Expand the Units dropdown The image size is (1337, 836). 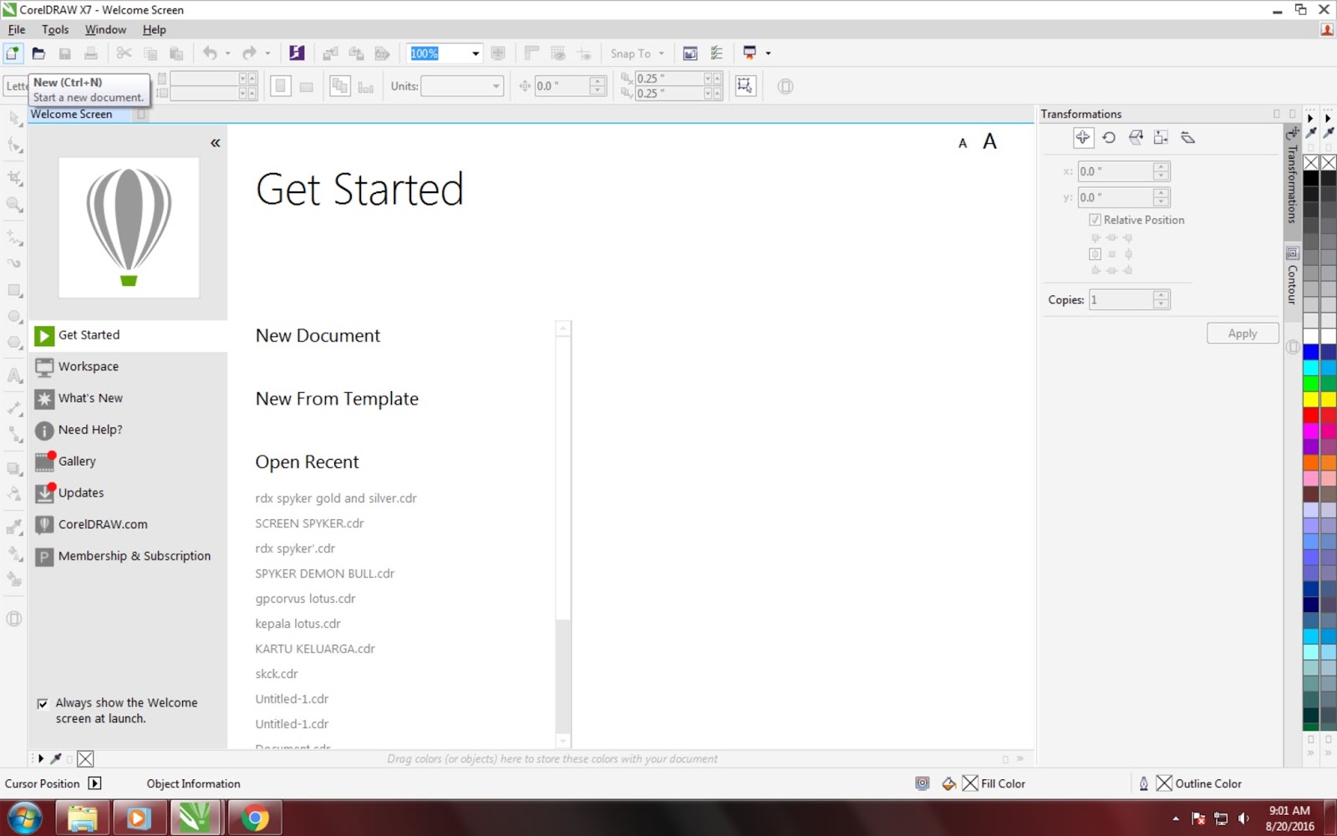click(496, 85)
